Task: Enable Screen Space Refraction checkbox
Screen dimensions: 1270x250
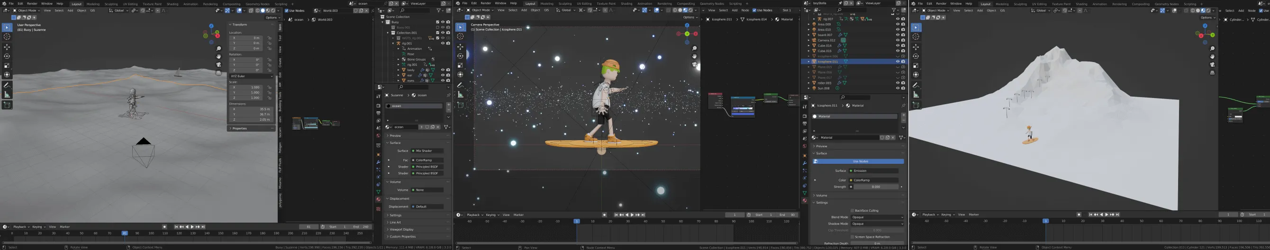Action: pyautogui.click(x=853, y=237)
